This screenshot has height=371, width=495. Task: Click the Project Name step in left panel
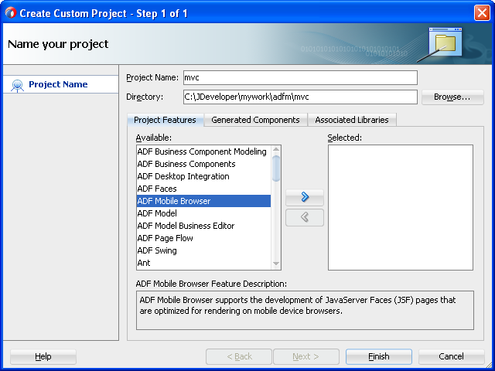(x=61, y=84)
